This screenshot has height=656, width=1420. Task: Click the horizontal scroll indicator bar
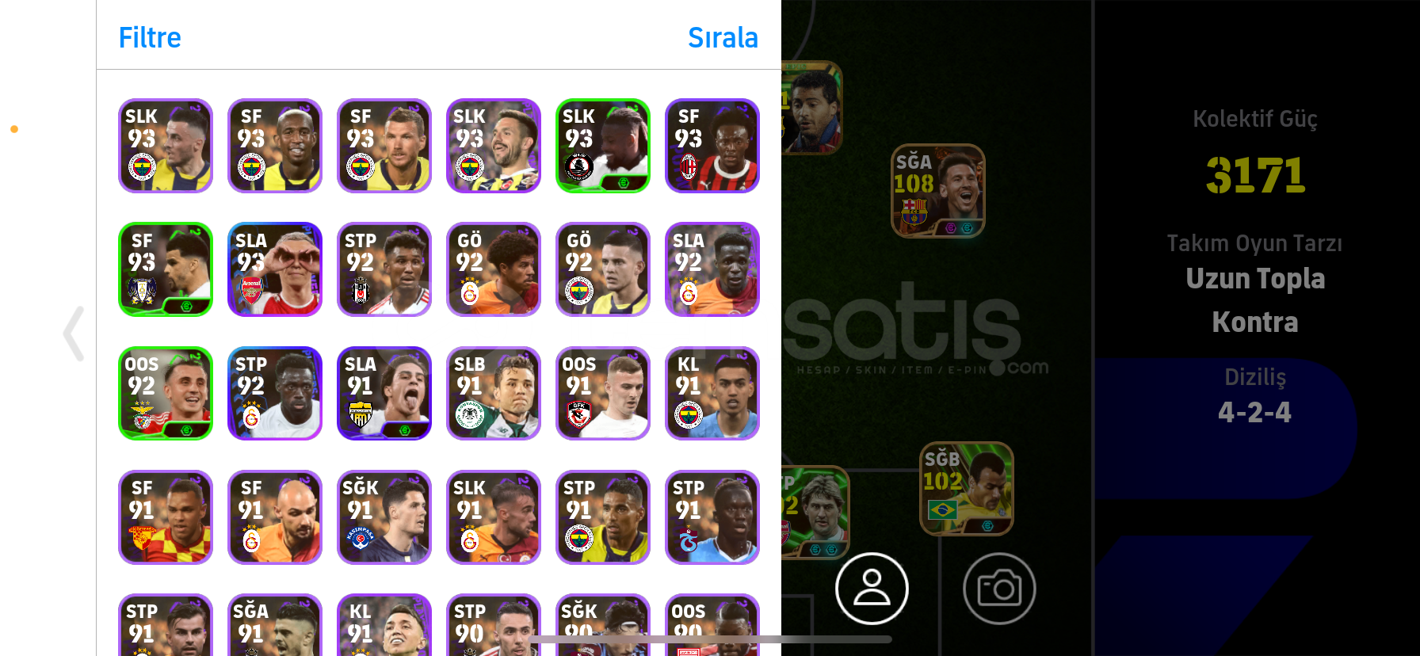[710, 639]
